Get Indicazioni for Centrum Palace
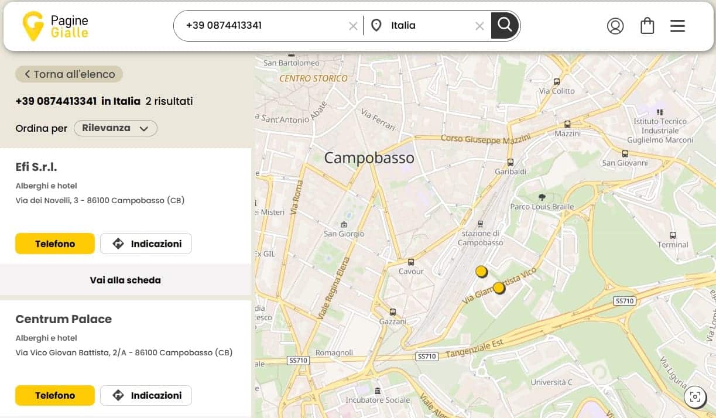 [146, 395]
